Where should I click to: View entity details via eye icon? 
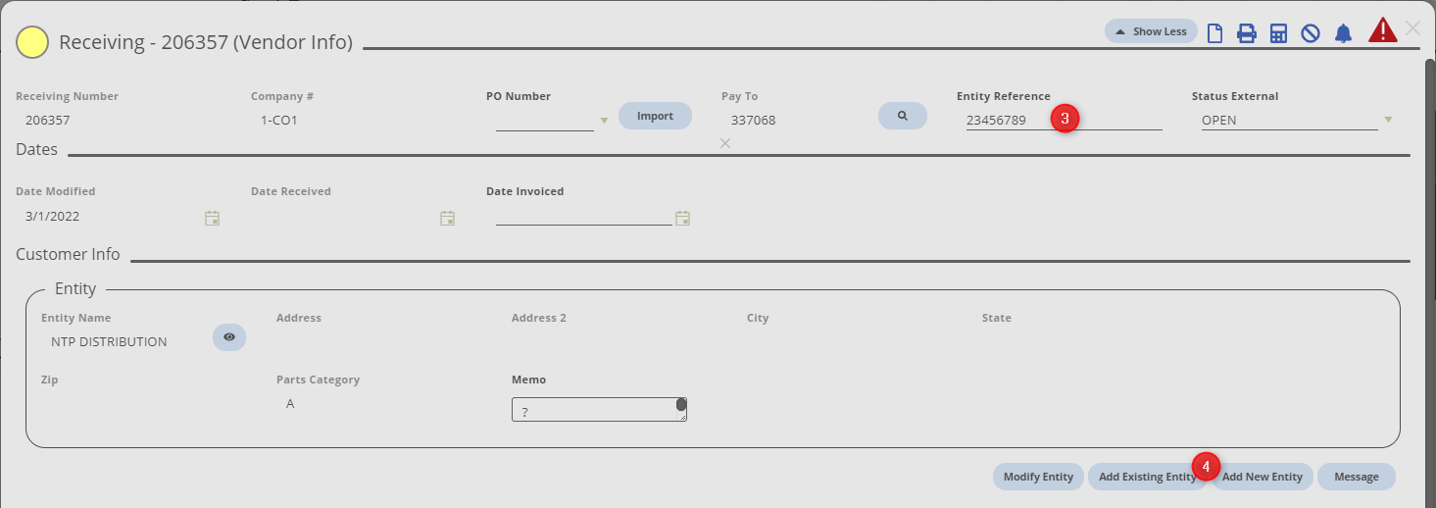click(229, 336)
